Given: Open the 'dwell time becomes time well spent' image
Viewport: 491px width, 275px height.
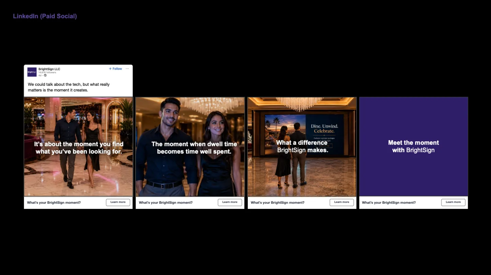Looking at the screenshot, I should [x=190, y=147].
